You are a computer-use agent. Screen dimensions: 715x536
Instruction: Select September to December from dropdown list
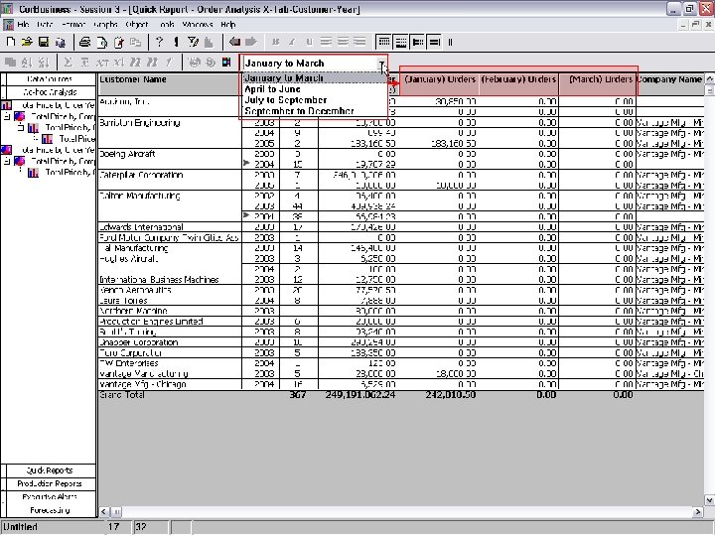coord(315,111)
